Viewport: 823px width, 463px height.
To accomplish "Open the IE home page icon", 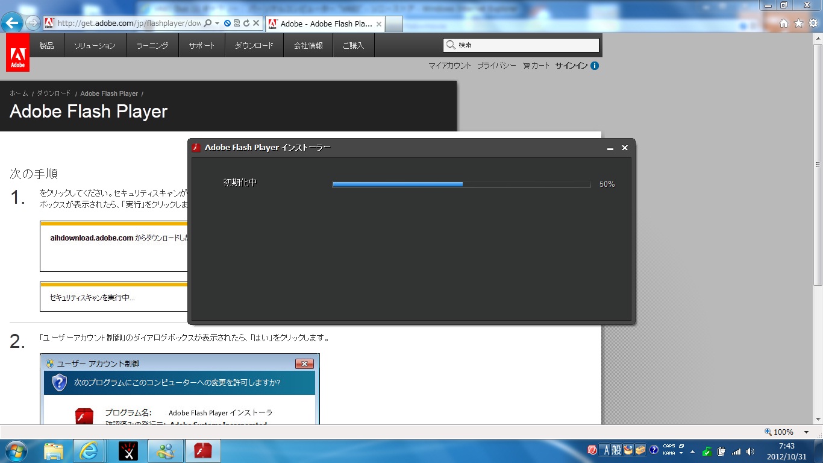I will click(784, 23).
